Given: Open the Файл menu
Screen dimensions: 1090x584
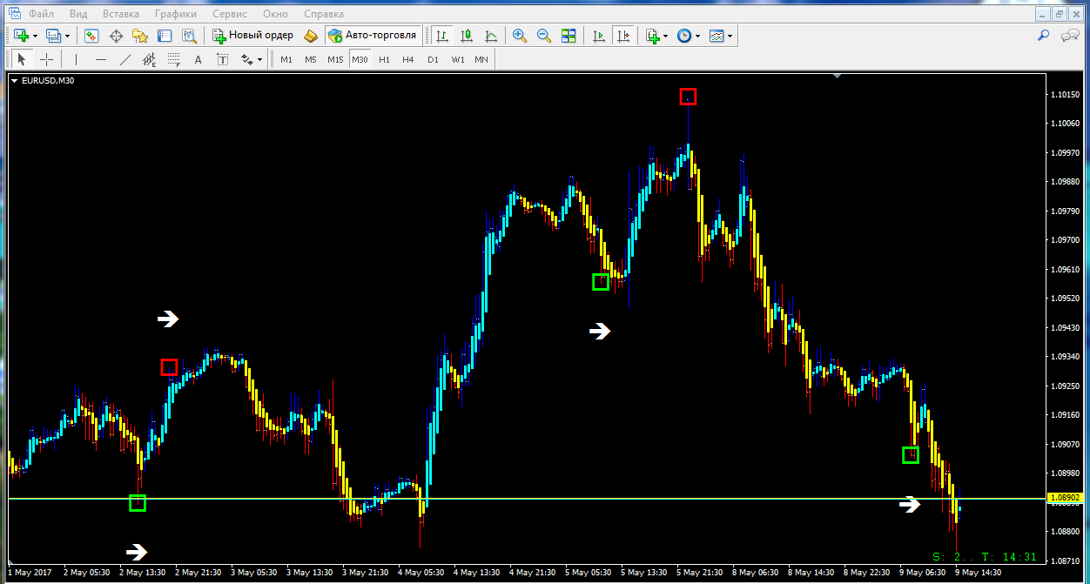Looking at the screenshot, I should tap(41, 14).
